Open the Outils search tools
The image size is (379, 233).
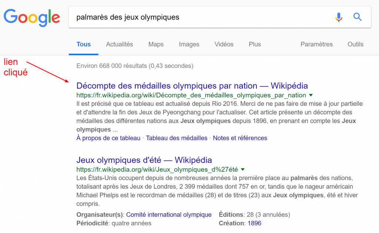pyautogui.click(x=356, y=44)
